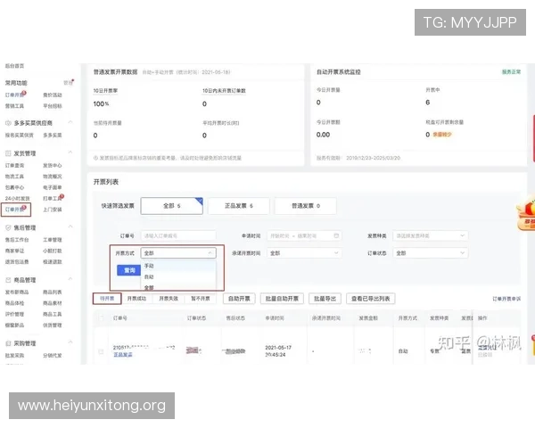
Task: Click 管理 beside 常用功能
Action: (x=68, y=83)
